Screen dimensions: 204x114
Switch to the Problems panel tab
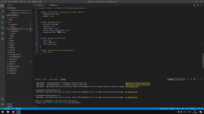tap(38, 79)
